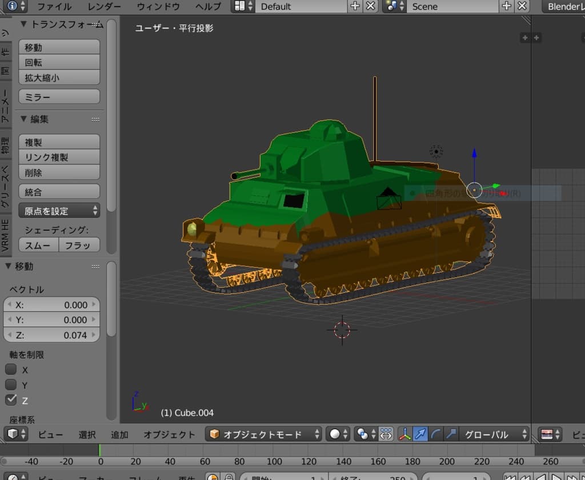Uncheck the Z axis constraint checkbox
The height and width of the screenshot is (480, 585).
11,400
